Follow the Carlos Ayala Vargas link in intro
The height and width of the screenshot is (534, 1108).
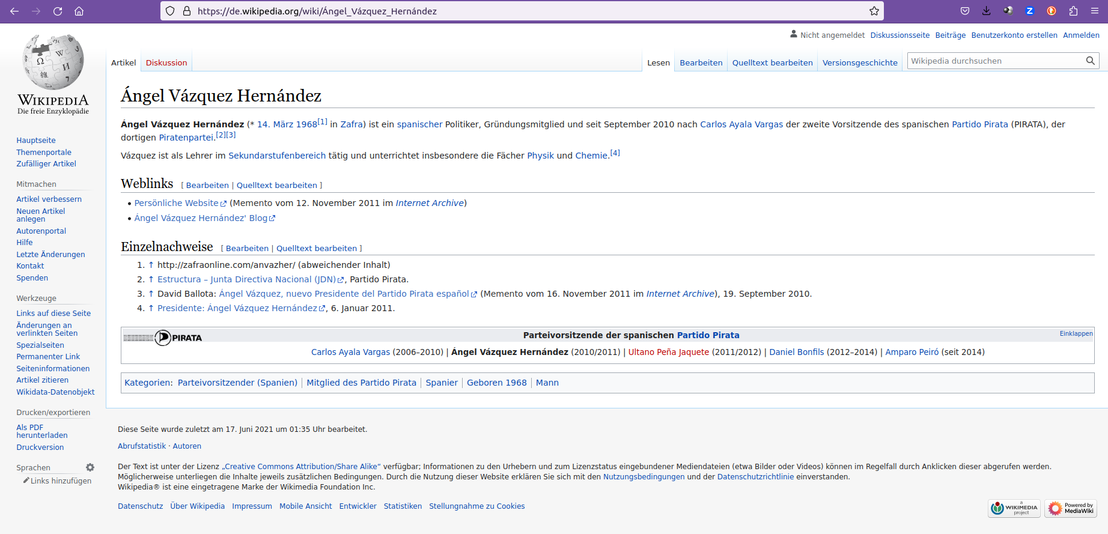741,124
